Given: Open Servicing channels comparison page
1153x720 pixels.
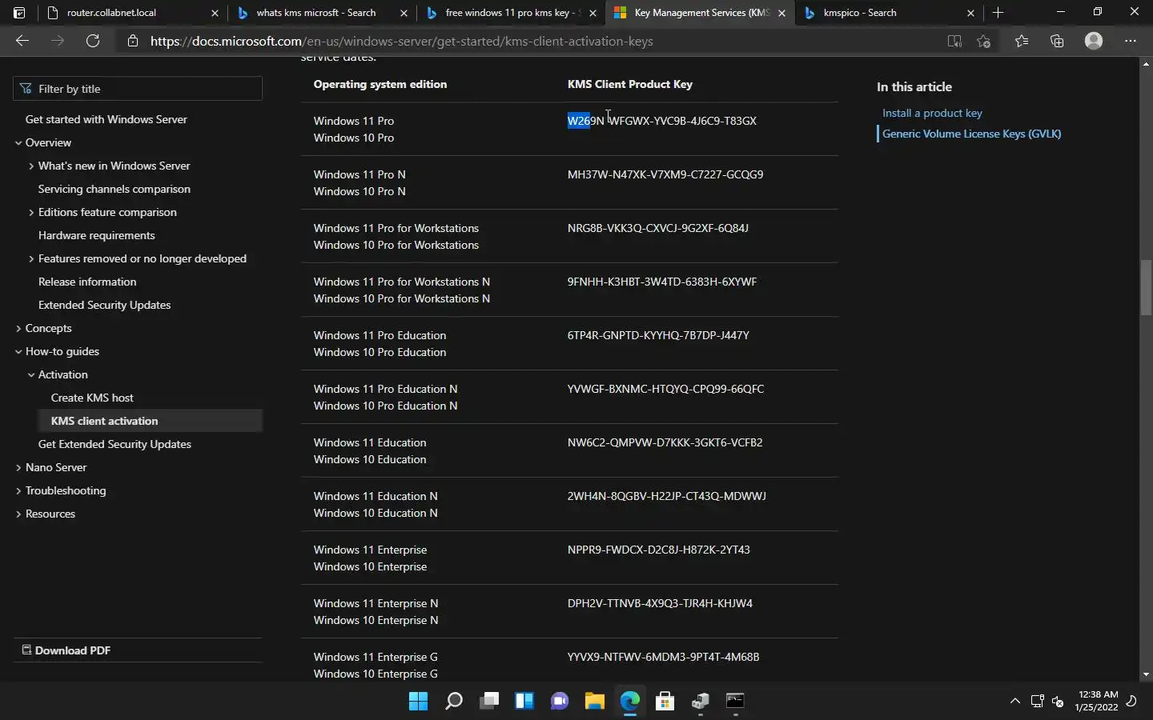Looking at the screenshot, I should pos(114,189).
